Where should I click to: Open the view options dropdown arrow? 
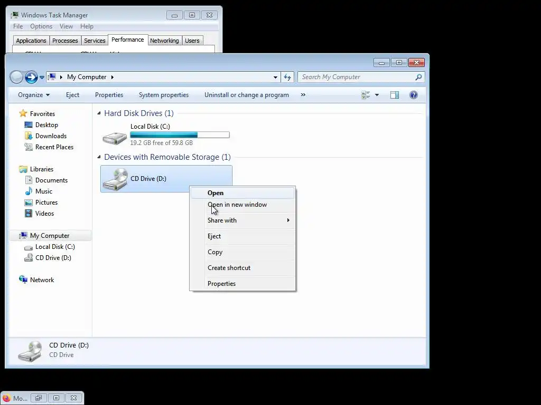(377, 95)
